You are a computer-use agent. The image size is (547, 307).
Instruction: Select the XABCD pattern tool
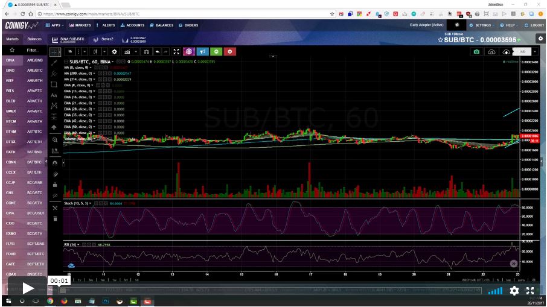[x=54, y=106]
